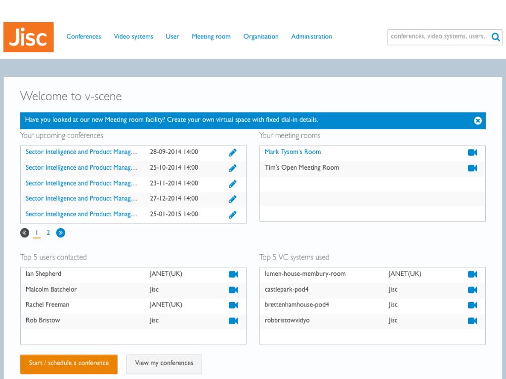This screenshot has width=506, height=379.
Task: Open the Conferences menu
Action: (x=84, y=37)
